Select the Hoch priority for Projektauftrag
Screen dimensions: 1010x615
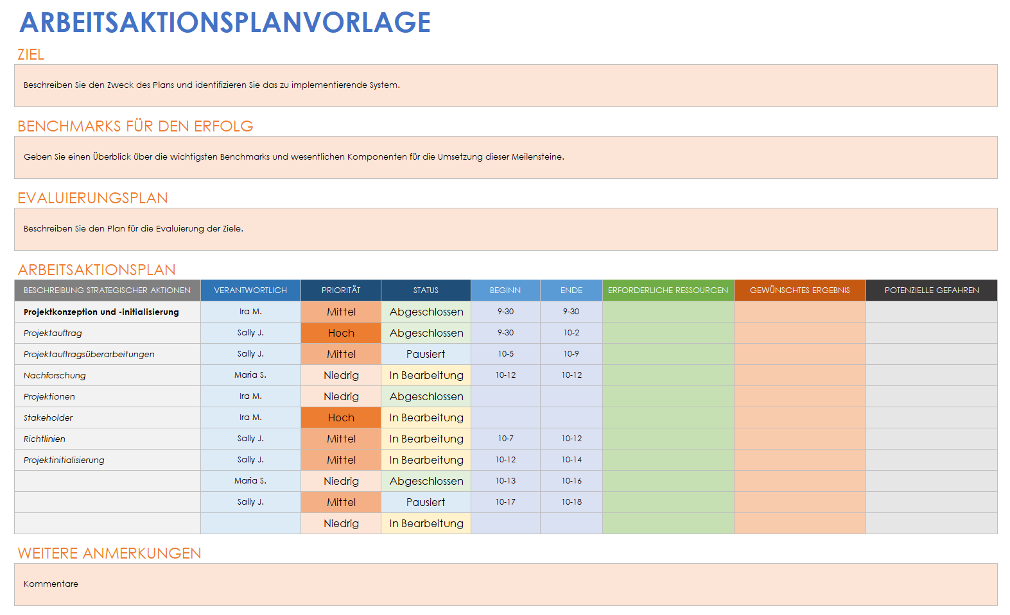(x=341, y=333)
